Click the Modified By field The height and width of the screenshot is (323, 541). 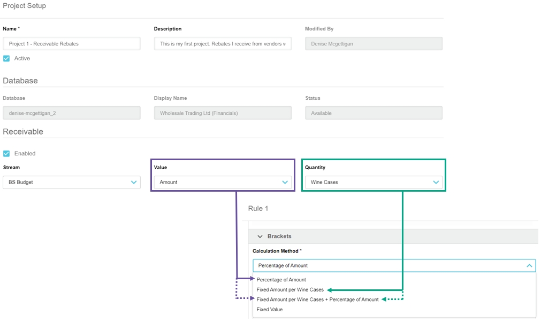(x=374, y=44)
